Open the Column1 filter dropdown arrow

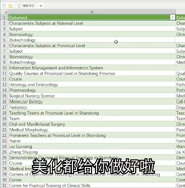(x=173, y=17)
